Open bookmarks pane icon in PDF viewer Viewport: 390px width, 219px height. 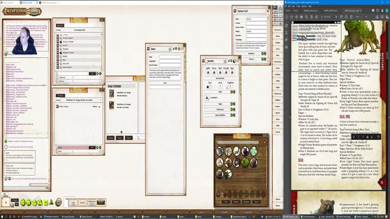[x=286, y=32]
